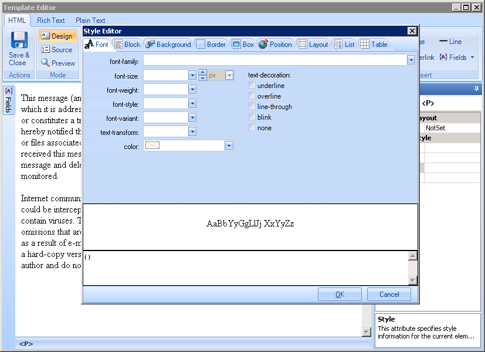Click the Save & Close floppy disk icon
Viewport: 485px width, 352px height.
coord(19,40)
